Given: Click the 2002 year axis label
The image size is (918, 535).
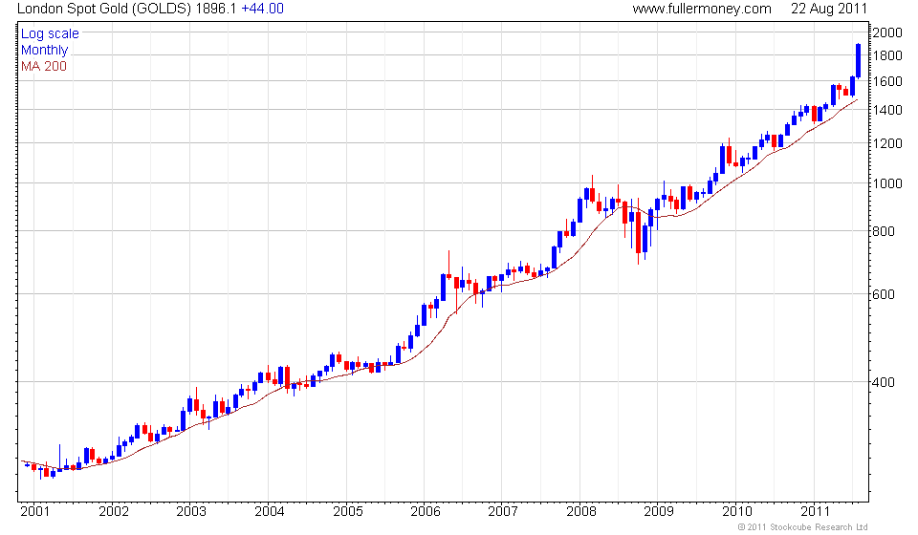Looking at the screenshot, I should (x=114, y=512).
